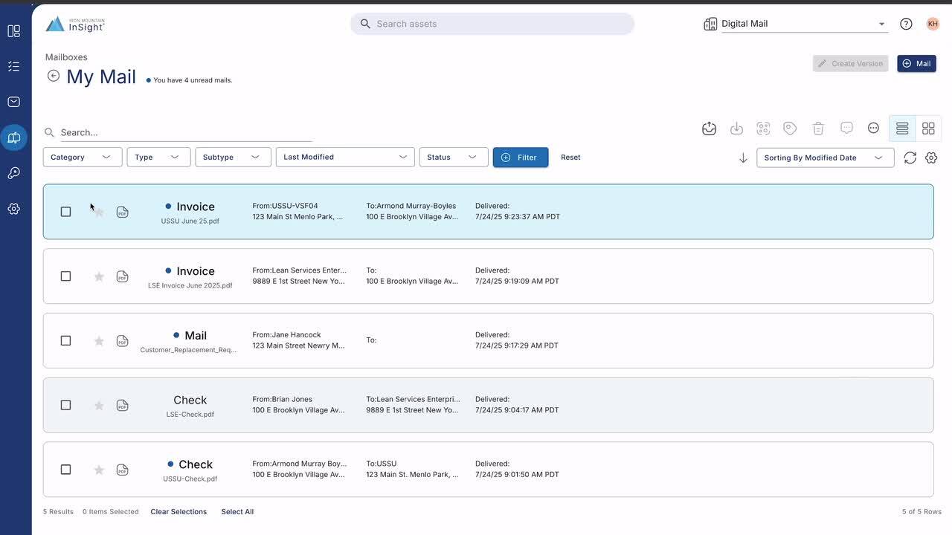Open Sorting By Modified Date dropdown
The width and height of the screenshot is (952, 535).
tap(824, 158)
